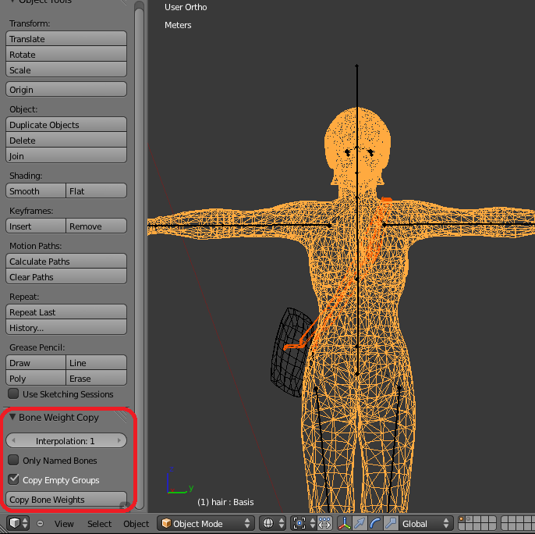Screen dimensions: 535x534
Task: Click the shading selector up-down arrows
Action: [x=281, y=523]
